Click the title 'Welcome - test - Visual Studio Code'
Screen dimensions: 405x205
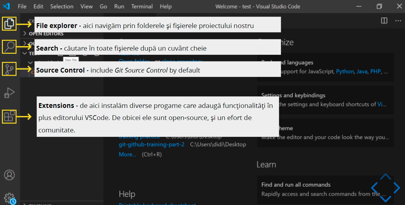(x=258, y=6)
